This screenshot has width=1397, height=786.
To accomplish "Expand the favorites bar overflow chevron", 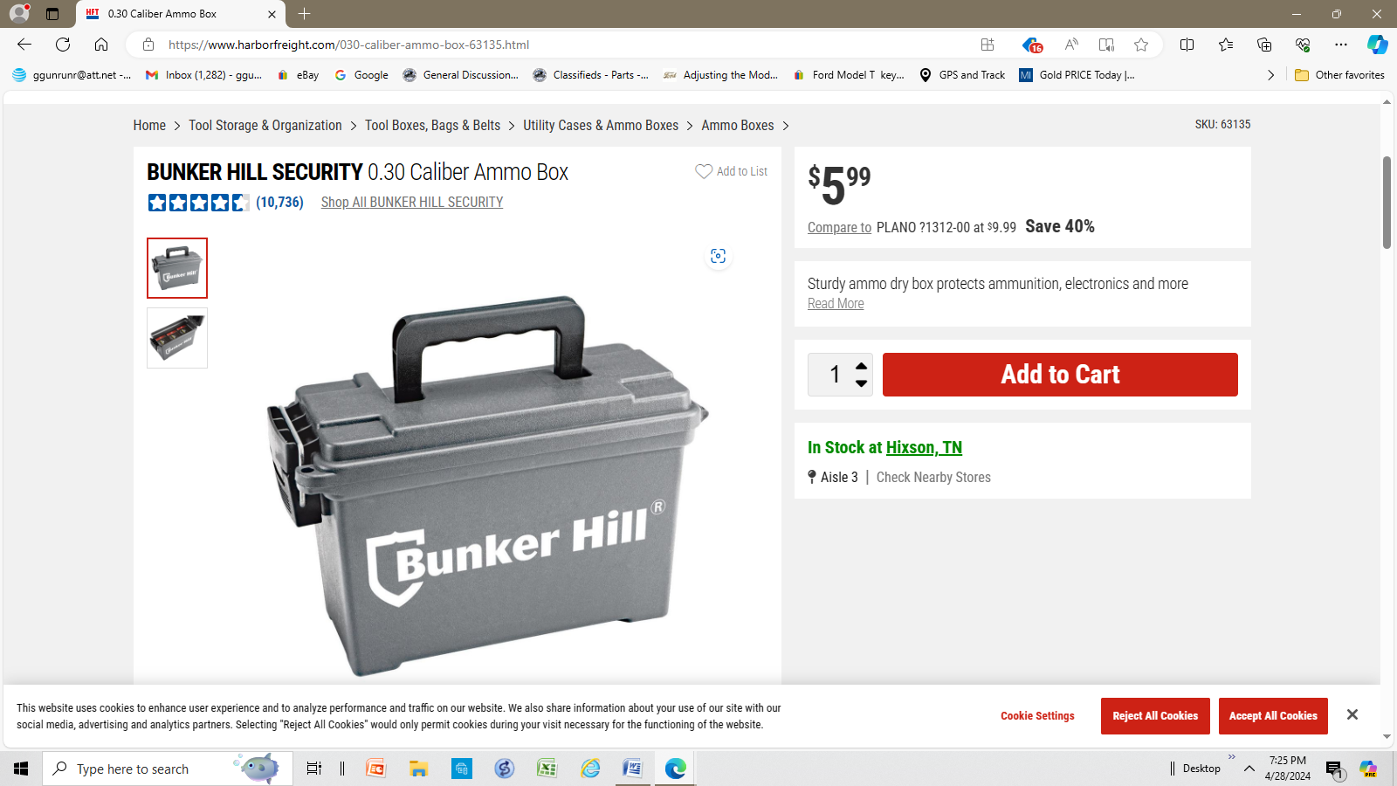I will 1270,75.
